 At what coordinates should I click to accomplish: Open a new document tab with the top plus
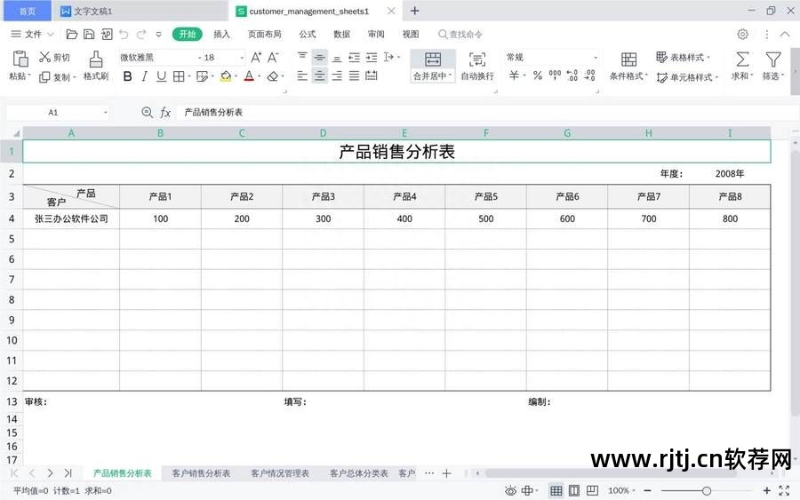pyautogui.click(x=415, y=11)
